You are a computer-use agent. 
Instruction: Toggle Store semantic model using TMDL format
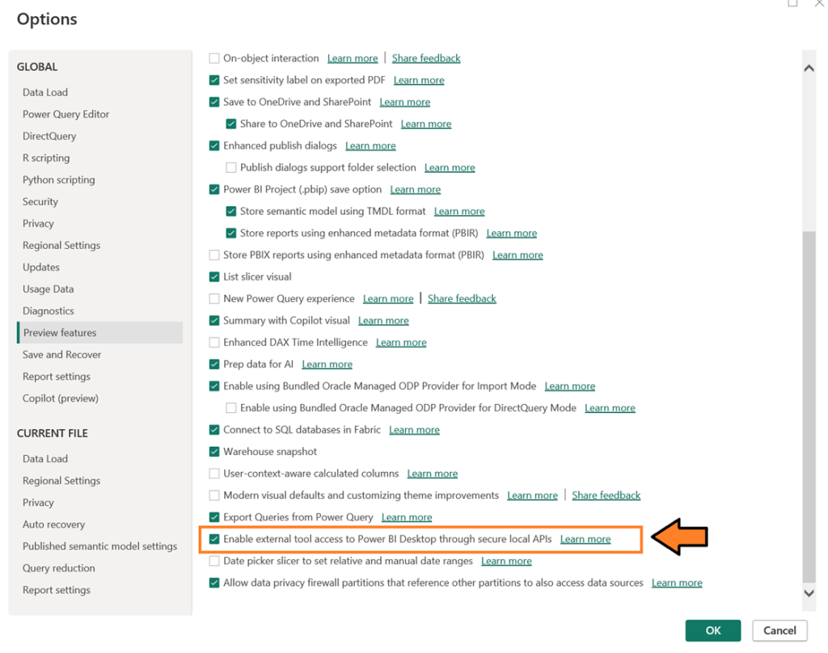click(x=230, y=211)
